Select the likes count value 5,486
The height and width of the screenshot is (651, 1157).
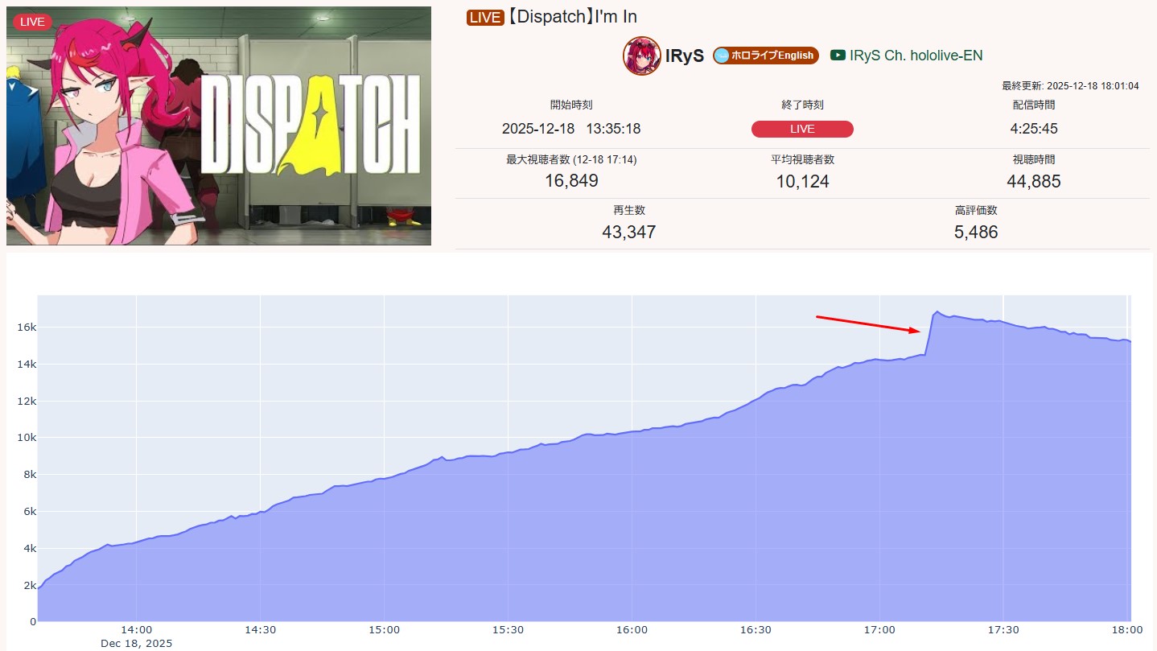tap(976, 233)
